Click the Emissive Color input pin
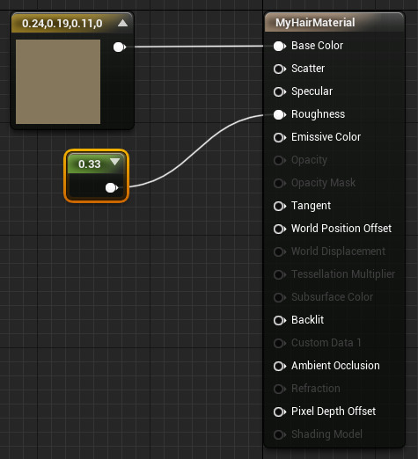Screen dimensions: 418x459 click(280, 137)
